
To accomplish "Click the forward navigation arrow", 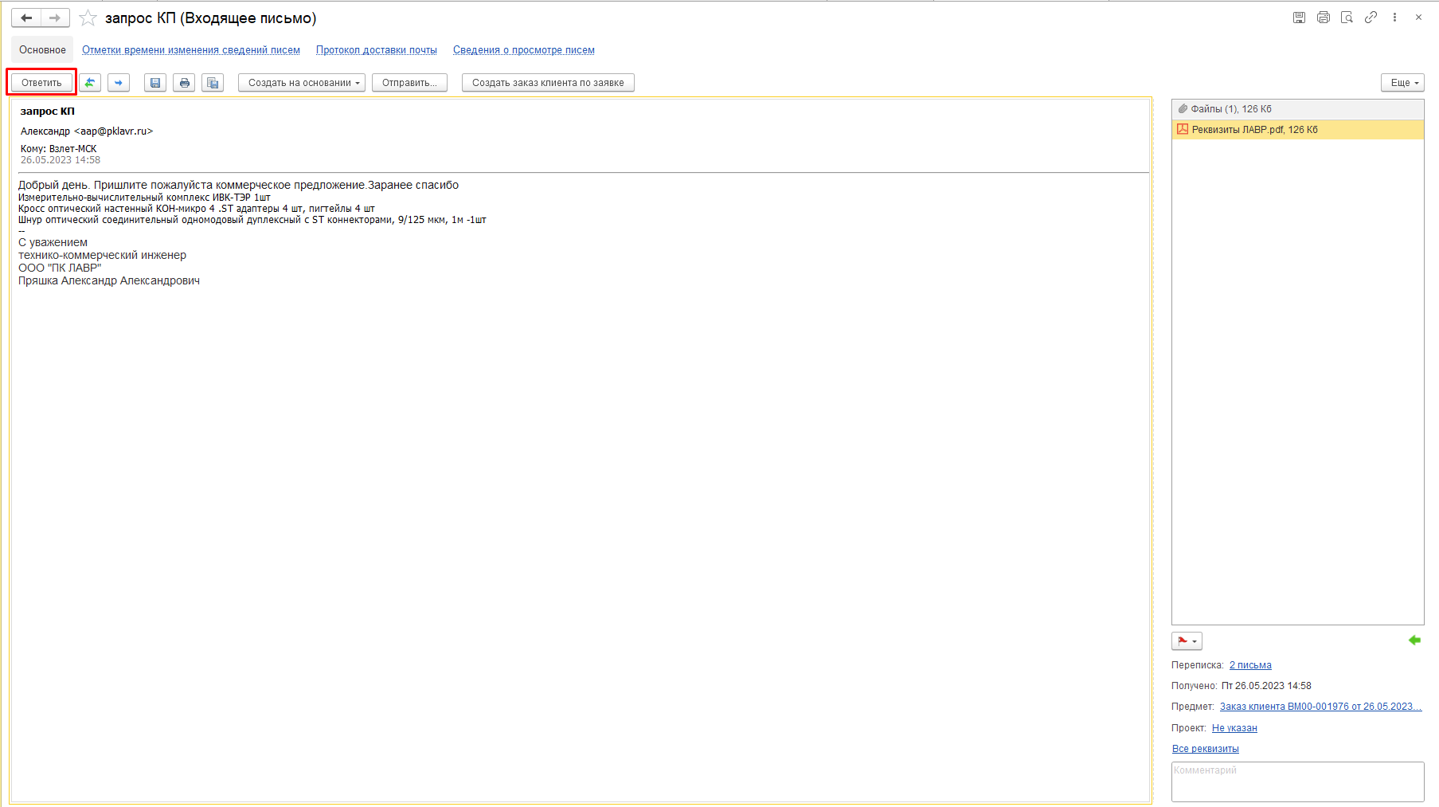I will (55, 18).
